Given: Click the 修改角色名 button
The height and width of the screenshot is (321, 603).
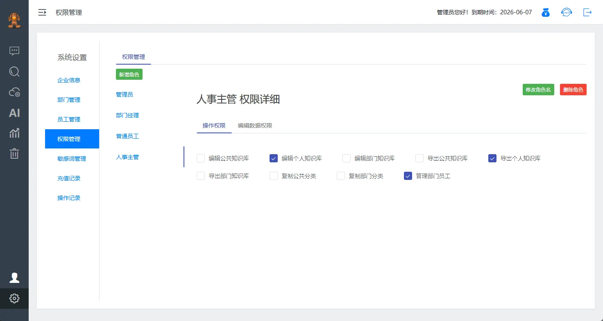Looking at the screenshot, I should 538,90.
